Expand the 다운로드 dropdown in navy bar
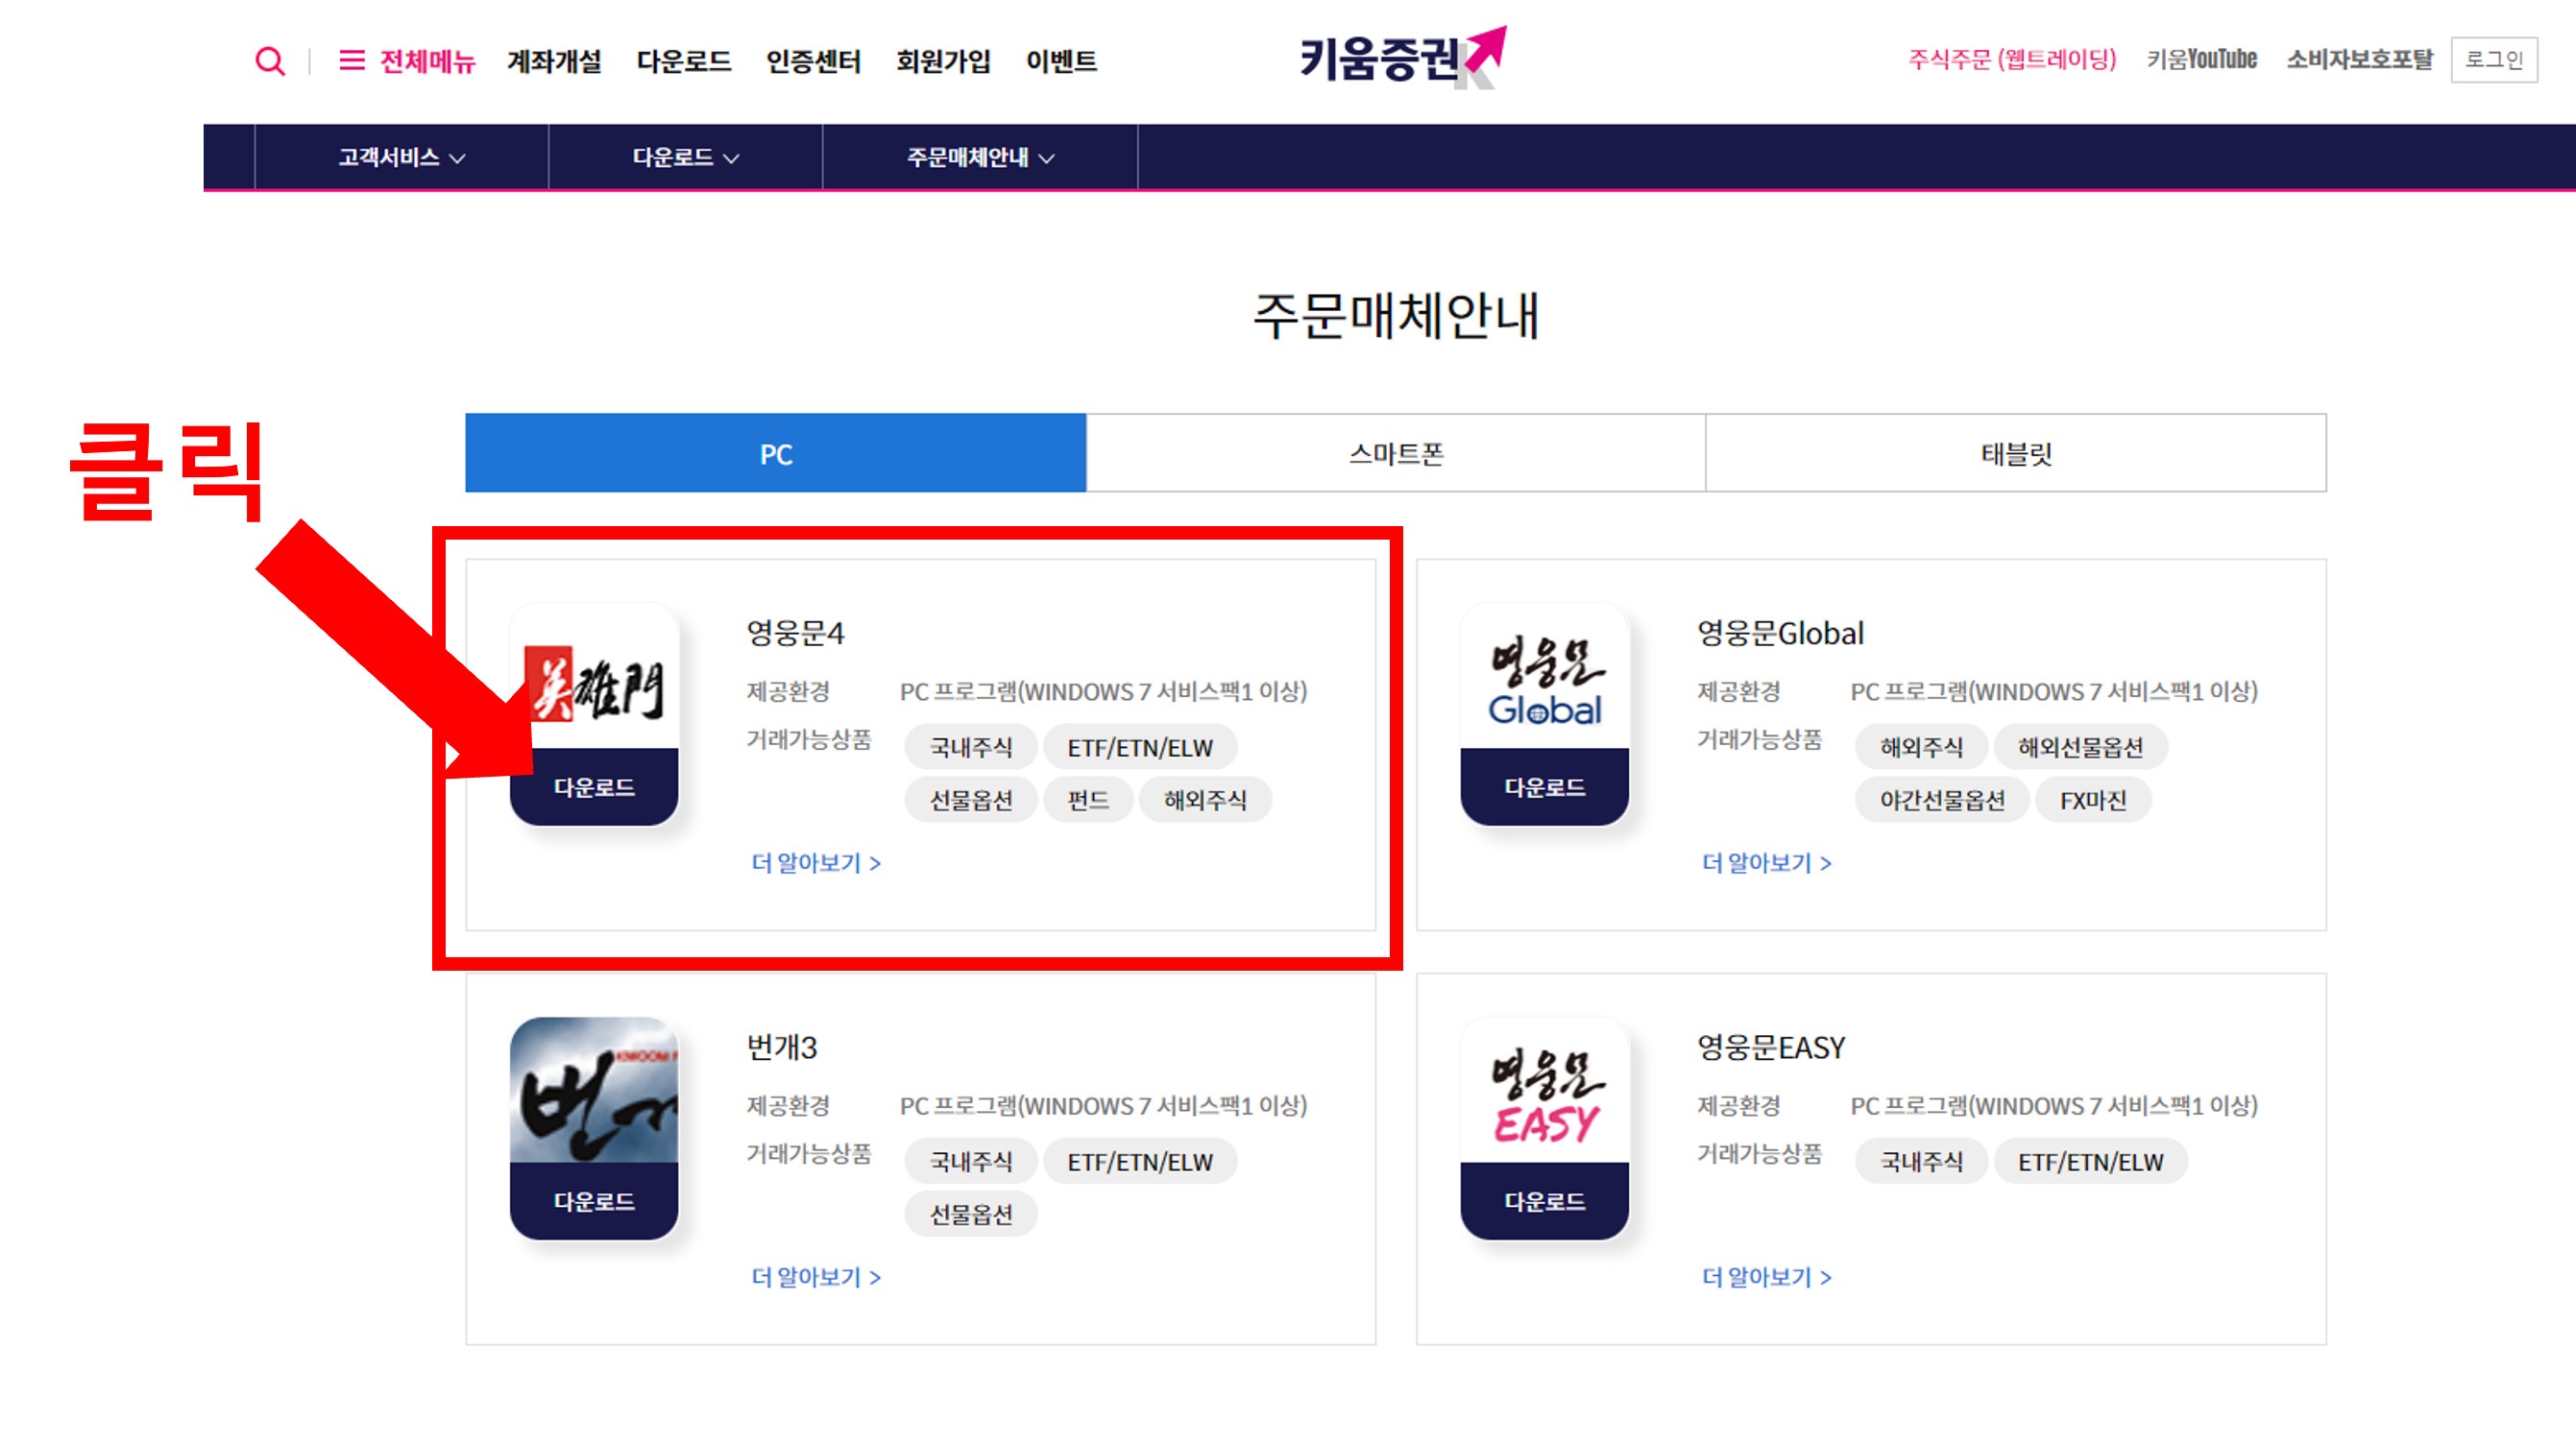 pyautogui.click(x=685, y=157)
